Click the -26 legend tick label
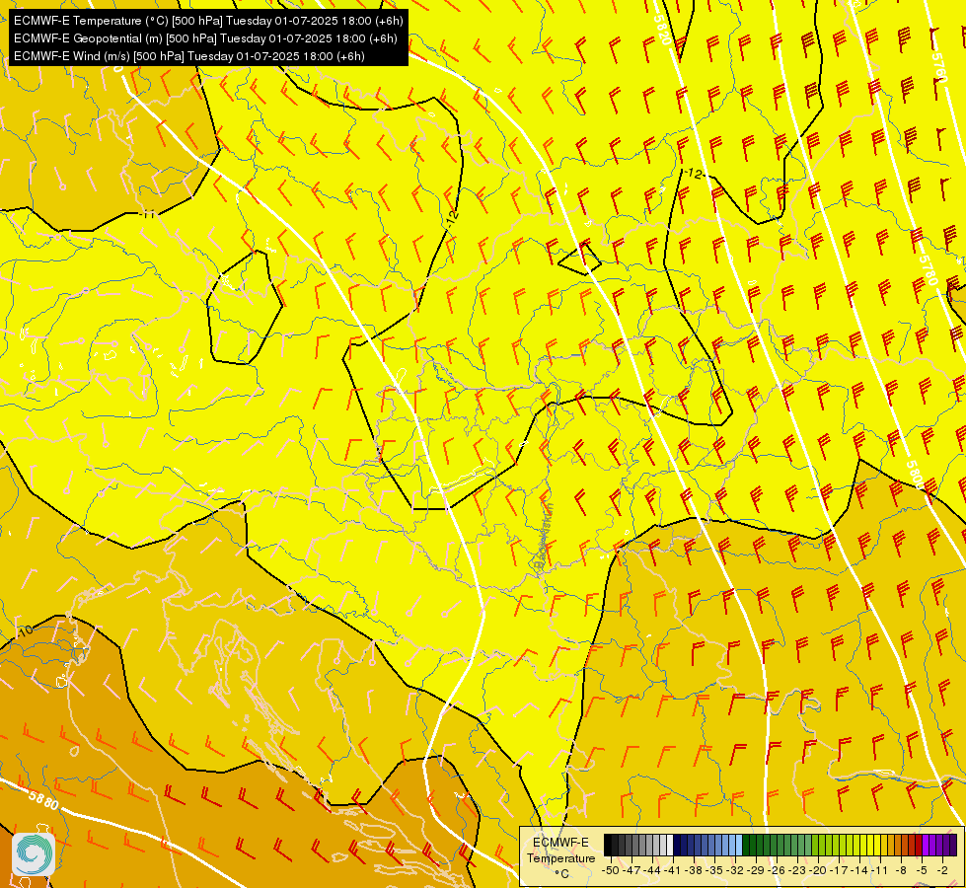966x888 pixels. coord(777,871)
